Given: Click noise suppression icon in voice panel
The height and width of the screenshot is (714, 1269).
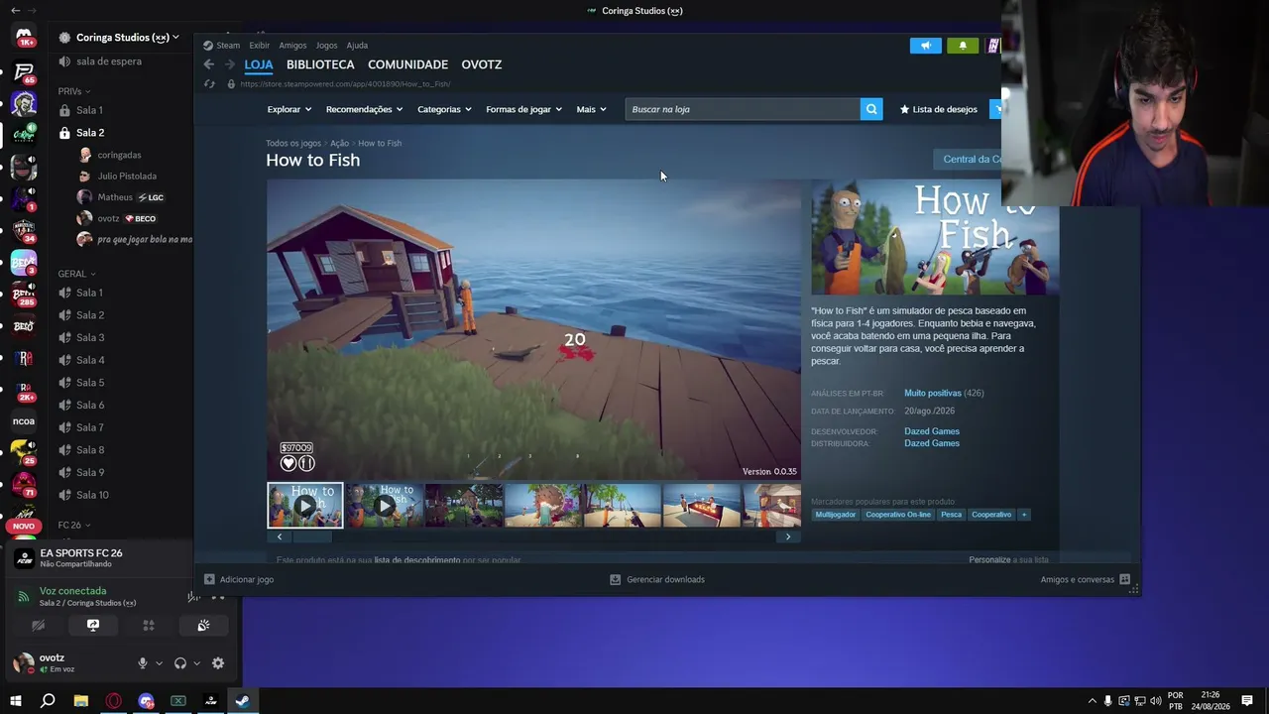Looking at the screenshot, I should [195, 596].
